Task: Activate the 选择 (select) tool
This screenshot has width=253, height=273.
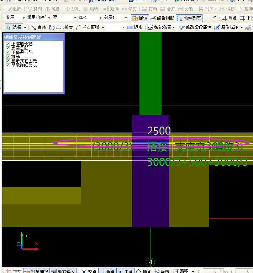Action: (x=14, y=27)
